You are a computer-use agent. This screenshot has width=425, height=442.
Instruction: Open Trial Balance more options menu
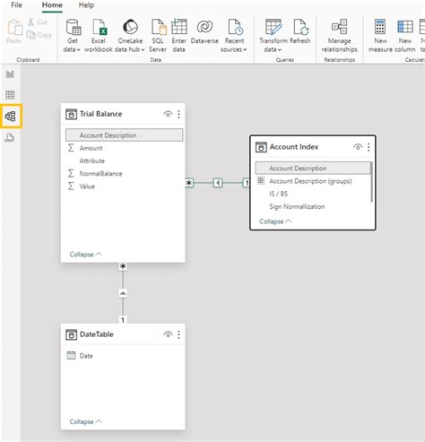coord(178,114)
